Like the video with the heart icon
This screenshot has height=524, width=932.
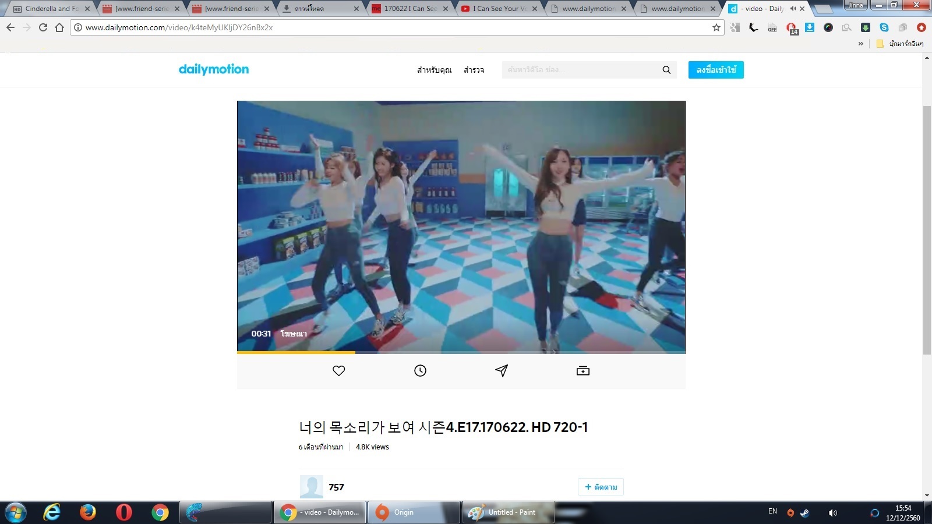pyautogui.click(x=338, y=371)
